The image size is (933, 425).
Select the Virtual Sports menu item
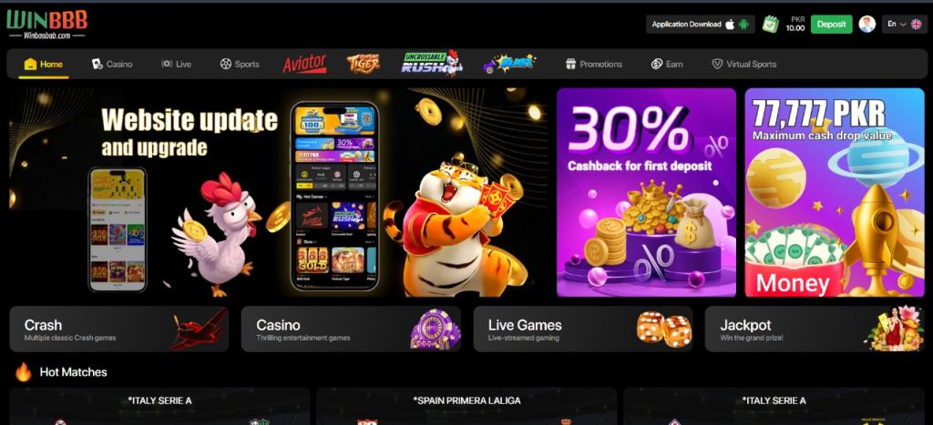click(743, 64)
